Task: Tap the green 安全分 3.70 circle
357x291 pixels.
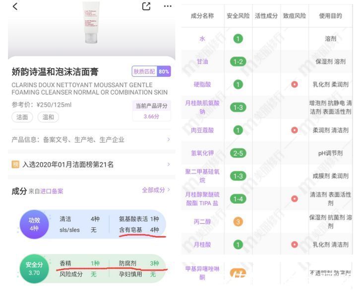Action: [x=34, y=269]
